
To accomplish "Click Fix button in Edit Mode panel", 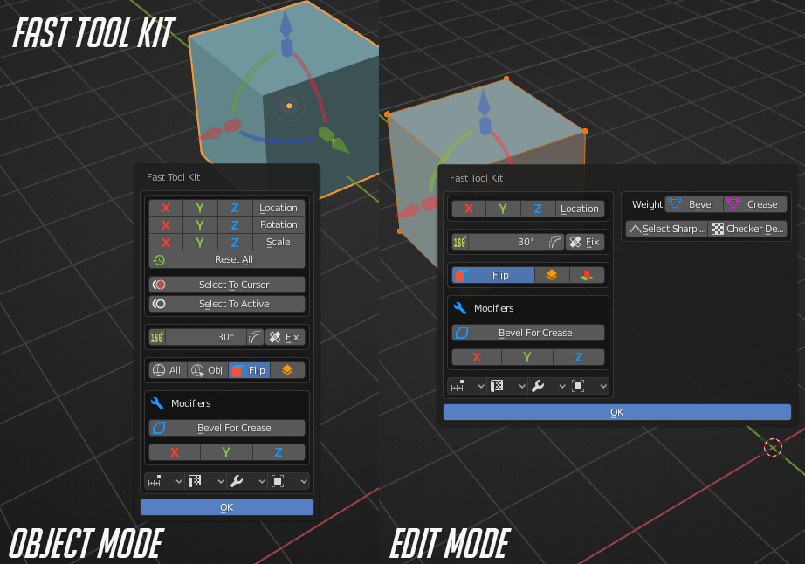I will click(585, 242).
